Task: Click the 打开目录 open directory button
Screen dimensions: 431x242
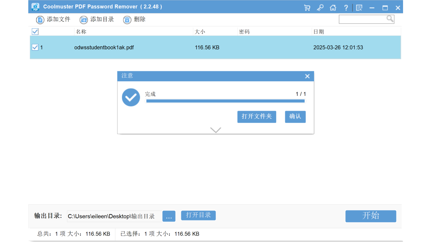Action: (x=198, y=215)
